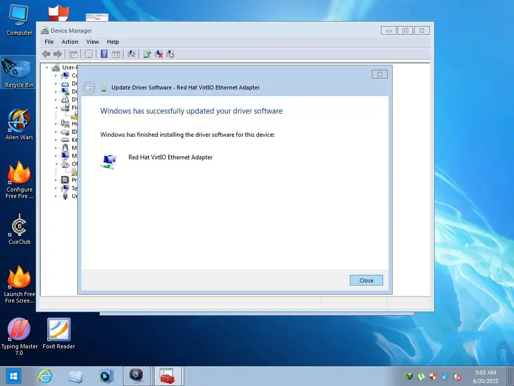514x386 pixels.
Task: Open the File menu
Action: [49, 42]
